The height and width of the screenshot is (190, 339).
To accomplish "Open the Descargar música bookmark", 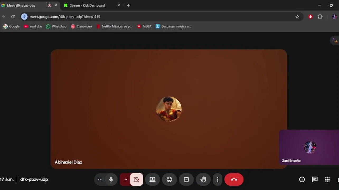I will [x=173, y=26].
